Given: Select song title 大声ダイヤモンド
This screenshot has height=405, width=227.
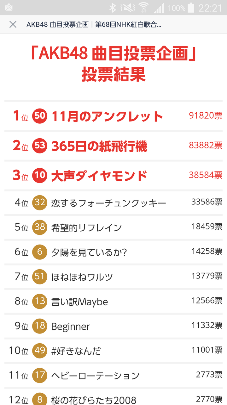Looking at the screenshot, I should point(99,175).
